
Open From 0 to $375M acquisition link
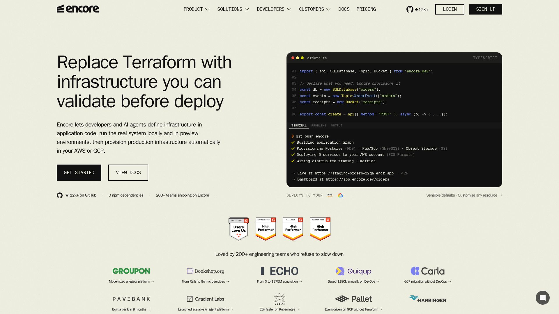[x=279, y=281]
